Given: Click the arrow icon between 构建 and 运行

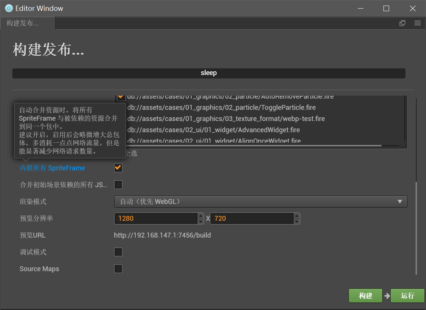Looking at the screenshot, I should pyautogui.click(x=387, y=295).
